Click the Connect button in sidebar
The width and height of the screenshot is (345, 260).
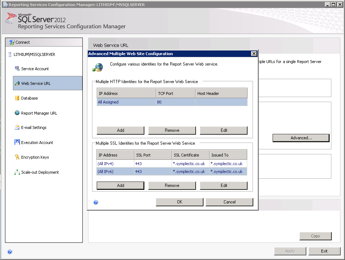44,42
